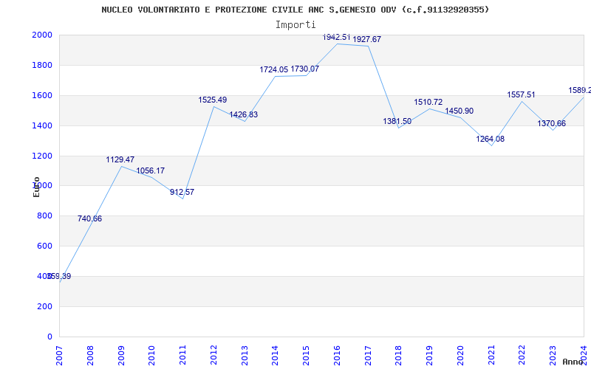
Task: Select y-axis tick label 1600
Action: [x=42, y=95]
